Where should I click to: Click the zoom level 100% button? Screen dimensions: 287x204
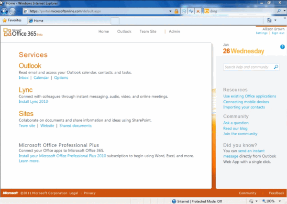(268, 201)
